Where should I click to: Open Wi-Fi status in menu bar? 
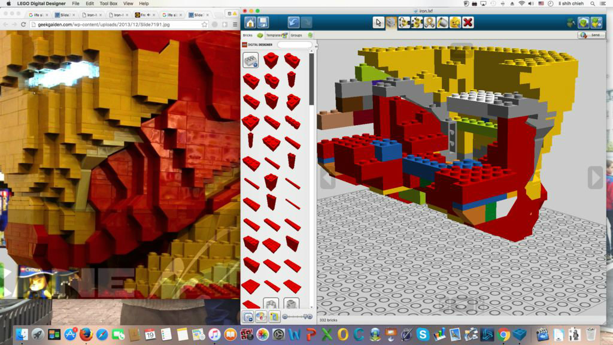point(521,4)
